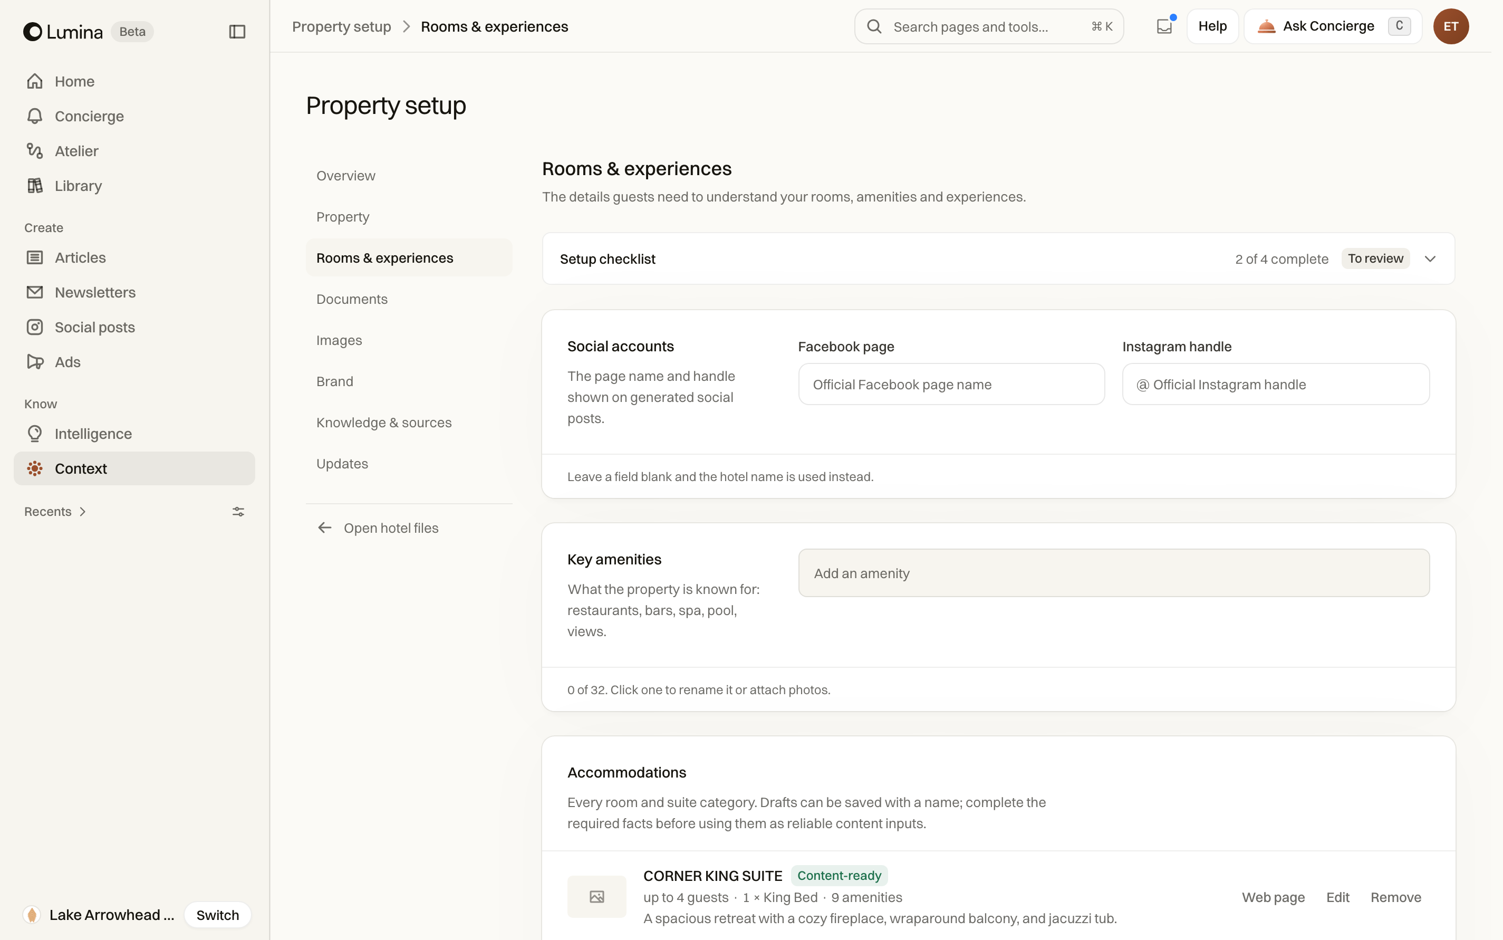
Task: Open the Concierge bell item
Action: [134, 116]
